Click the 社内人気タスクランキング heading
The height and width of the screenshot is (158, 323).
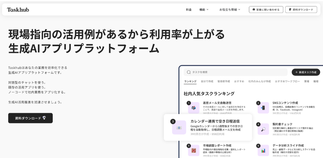209,93
